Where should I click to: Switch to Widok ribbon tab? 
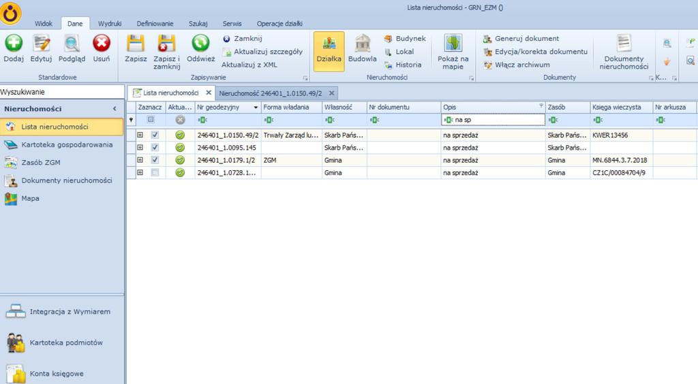coord(43,24)
